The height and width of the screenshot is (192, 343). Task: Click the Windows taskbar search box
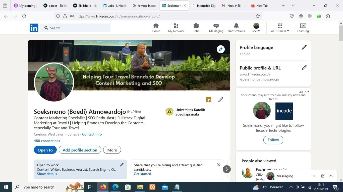click(x=48, y=187)
